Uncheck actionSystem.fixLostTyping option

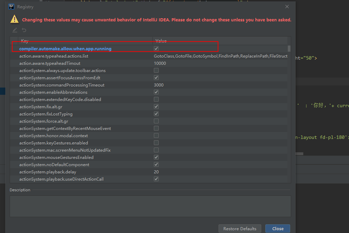click(156, 114)
